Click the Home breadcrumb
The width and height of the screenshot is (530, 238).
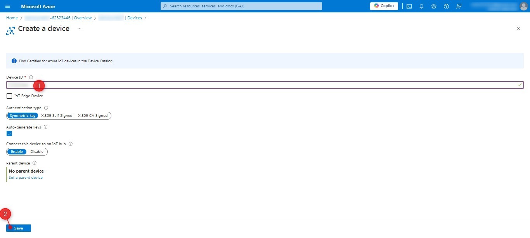(12, 18)
